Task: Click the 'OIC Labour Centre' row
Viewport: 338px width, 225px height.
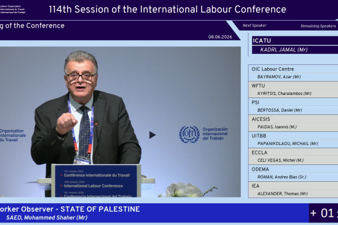Action: (x=293, y=69)
